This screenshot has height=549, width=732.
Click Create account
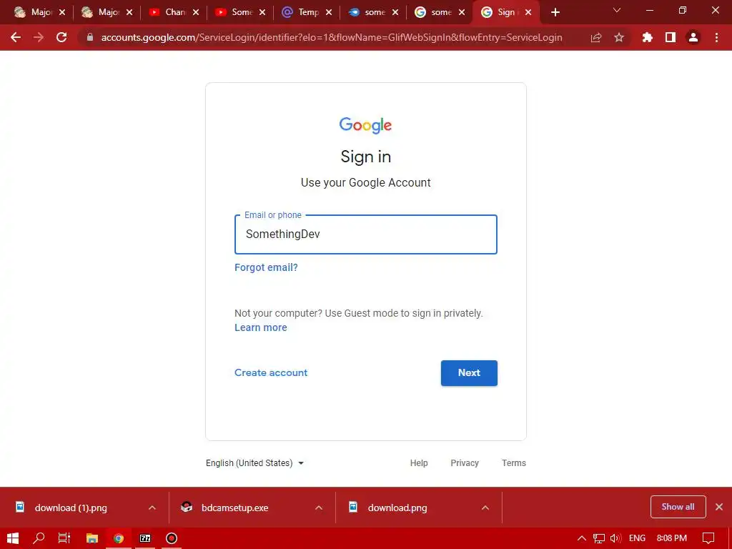coord(271,372)
